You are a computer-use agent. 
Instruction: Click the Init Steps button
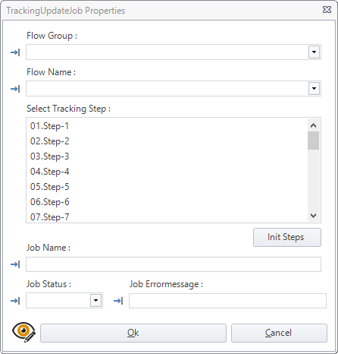287,237
